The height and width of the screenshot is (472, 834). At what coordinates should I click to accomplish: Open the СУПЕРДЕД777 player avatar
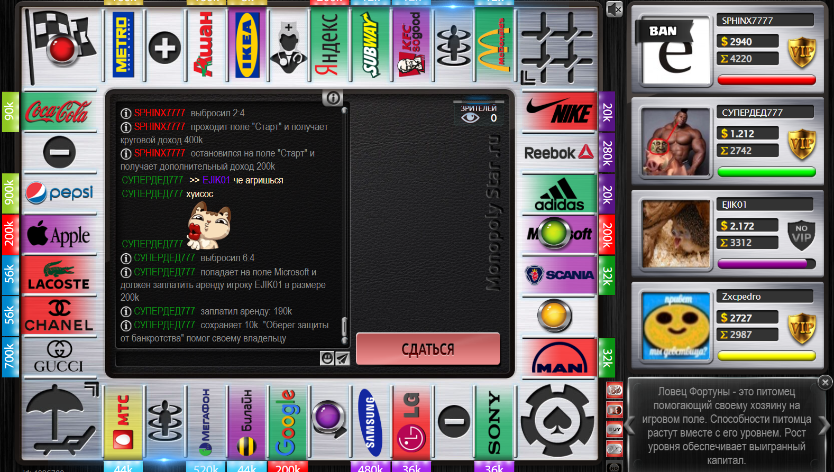point(675,142)
